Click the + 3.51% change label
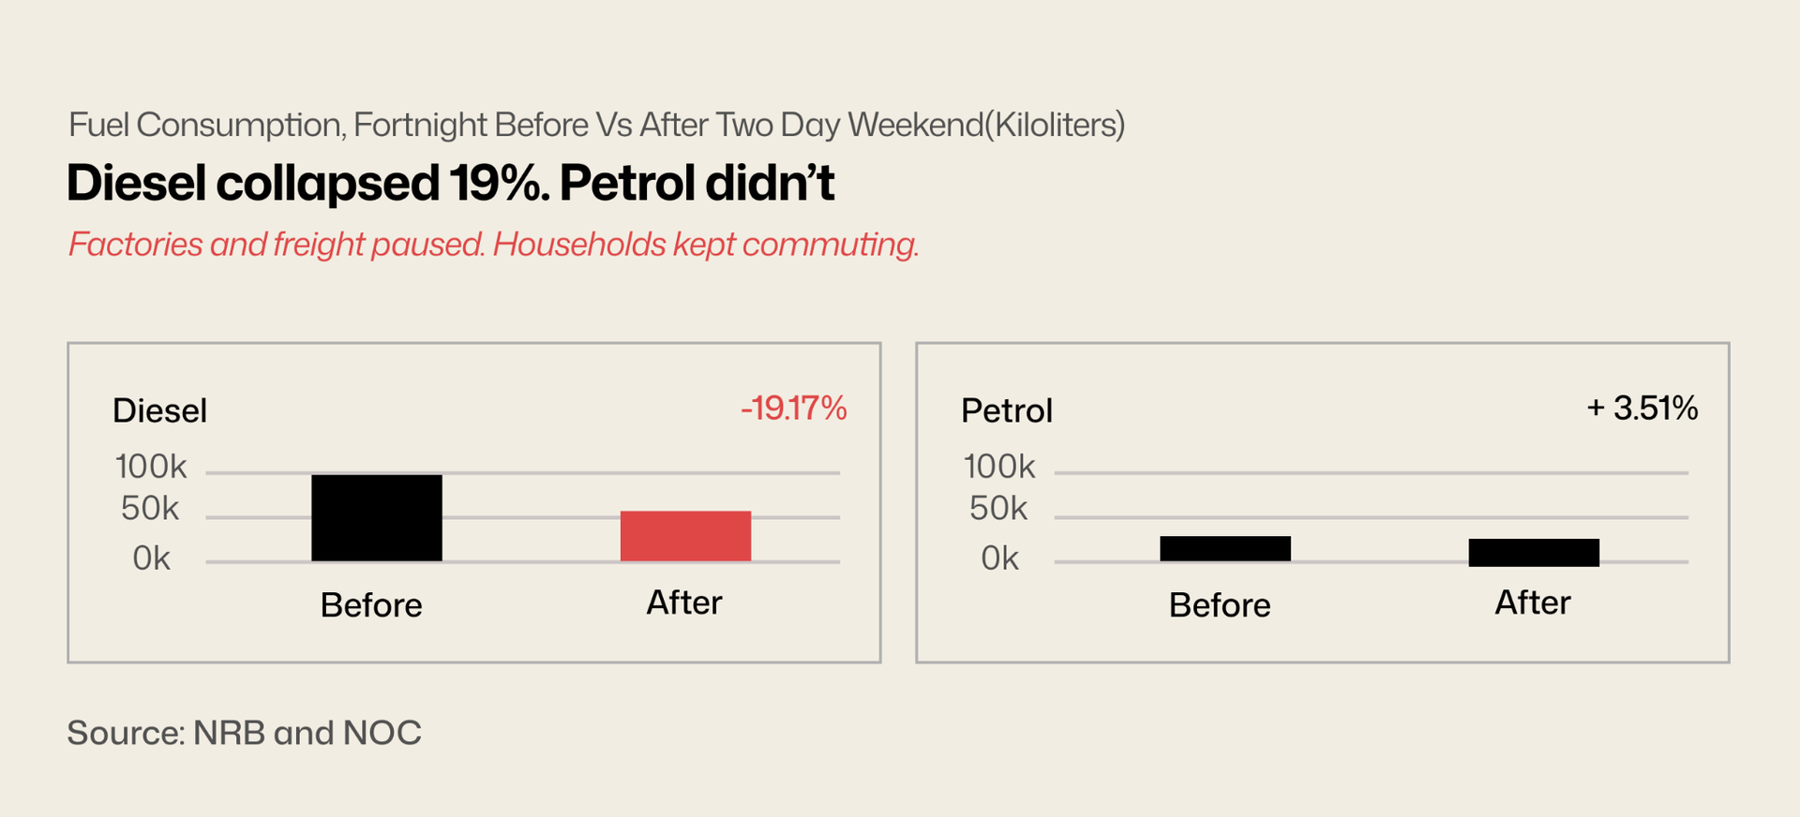The width and height of the screenshot is (1800, 817). click(1642, 408)
